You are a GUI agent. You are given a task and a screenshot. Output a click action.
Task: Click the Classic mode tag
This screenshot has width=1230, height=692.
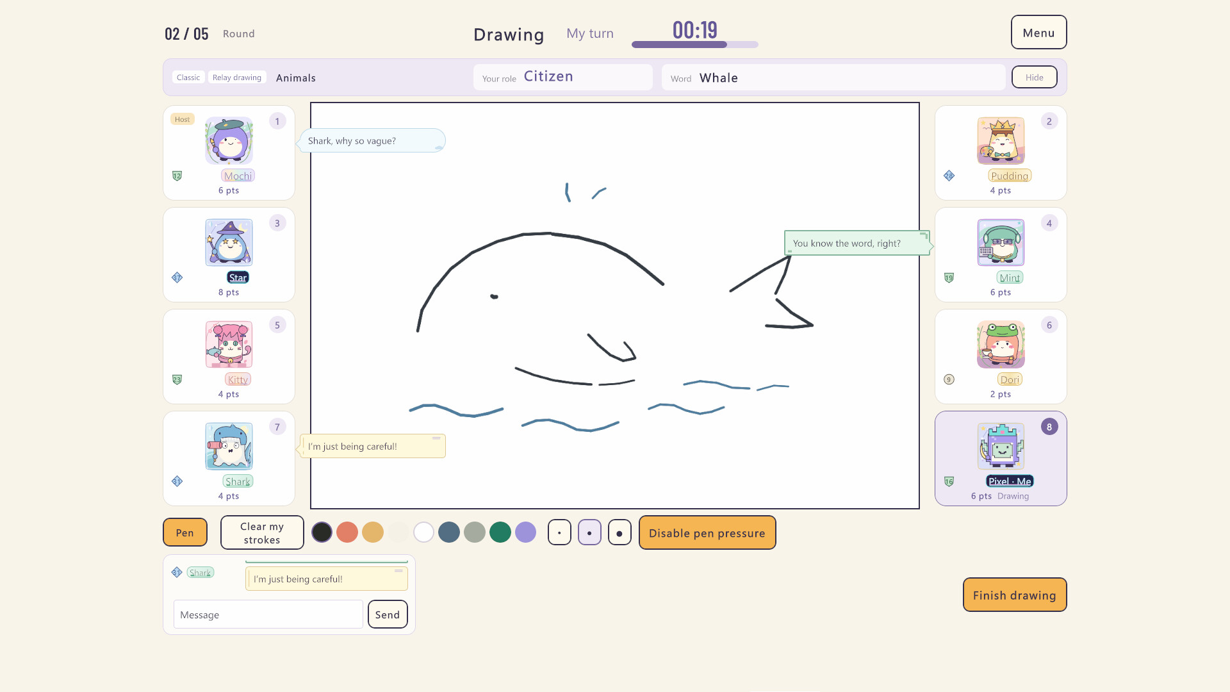[x=188, y=78]
